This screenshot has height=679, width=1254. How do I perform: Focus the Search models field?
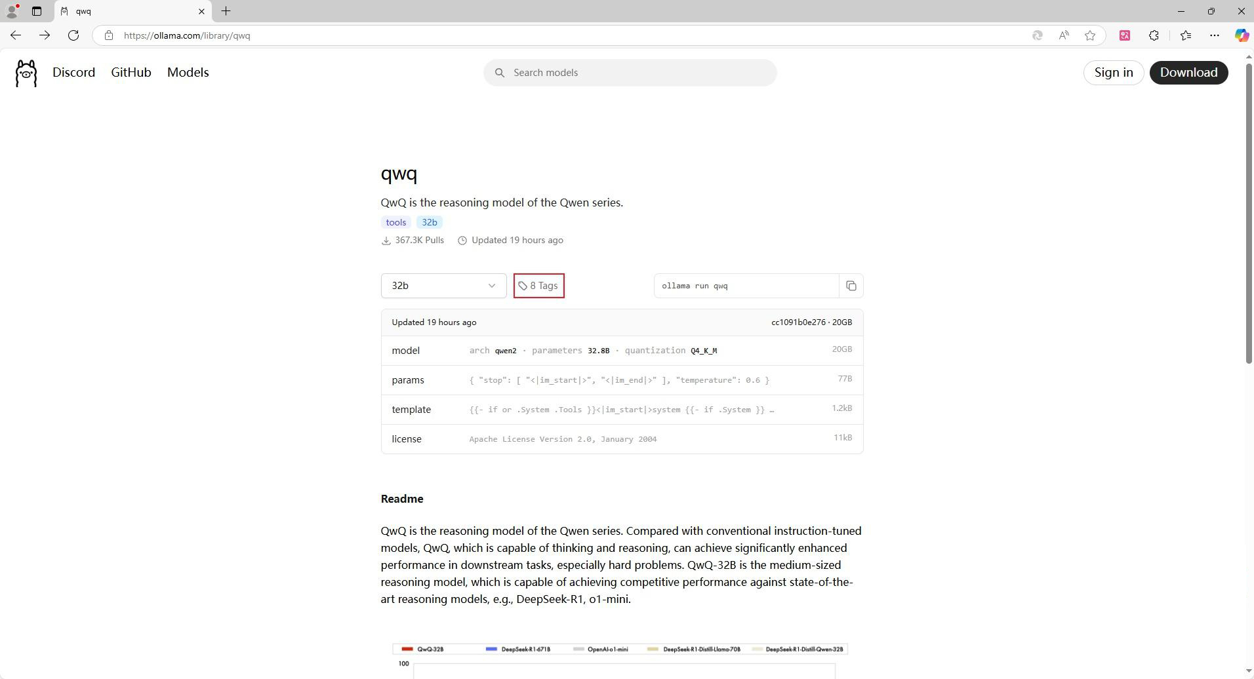pyautogui.click(x=630, y=73)
